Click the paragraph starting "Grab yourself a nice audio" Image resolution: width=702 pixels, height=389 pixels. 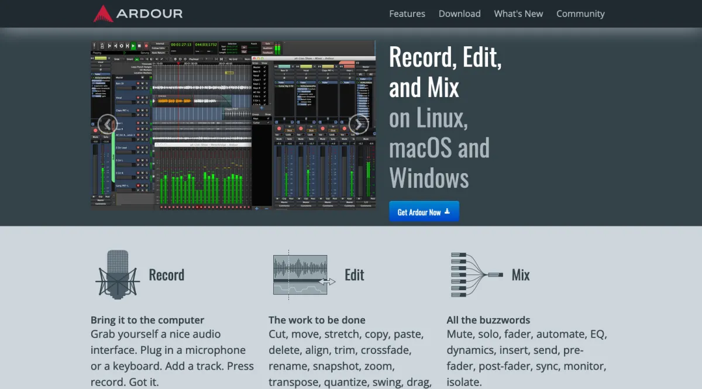[x=173, y=358]
